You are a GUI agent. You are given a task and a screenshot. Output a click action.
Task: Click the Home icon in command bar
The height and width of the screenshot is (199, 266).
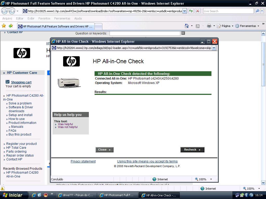[x=187, y=26]
